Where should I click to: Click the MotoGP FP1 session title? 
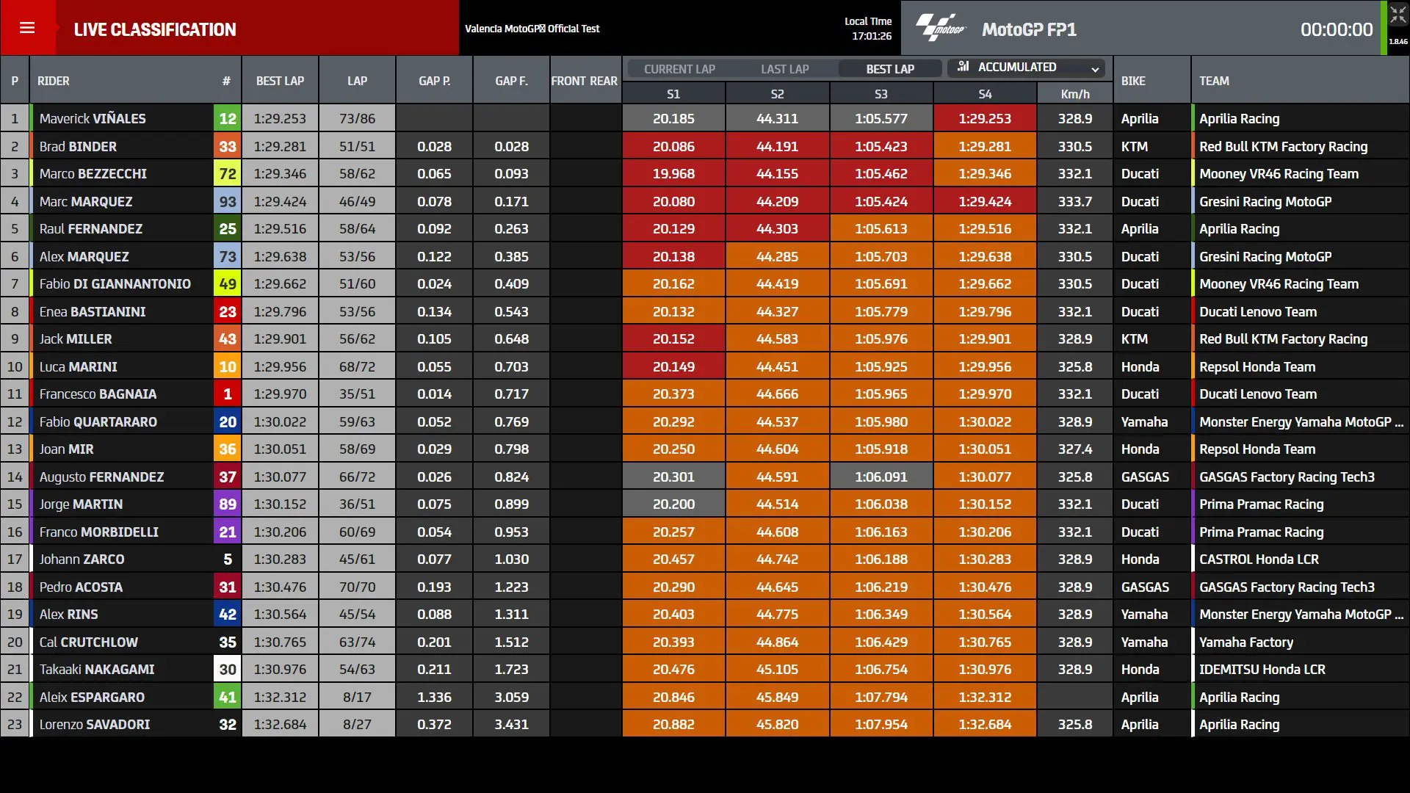(x=1029, y=29)
